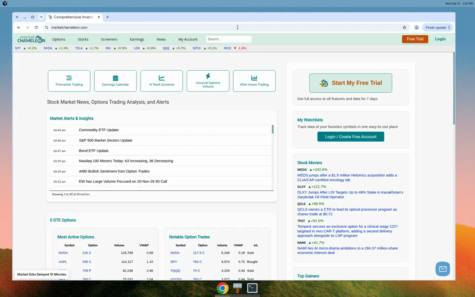This screenshot has width=475, height=297.
Task: Open the chat mail icon widget
Action: click(443, 269)
